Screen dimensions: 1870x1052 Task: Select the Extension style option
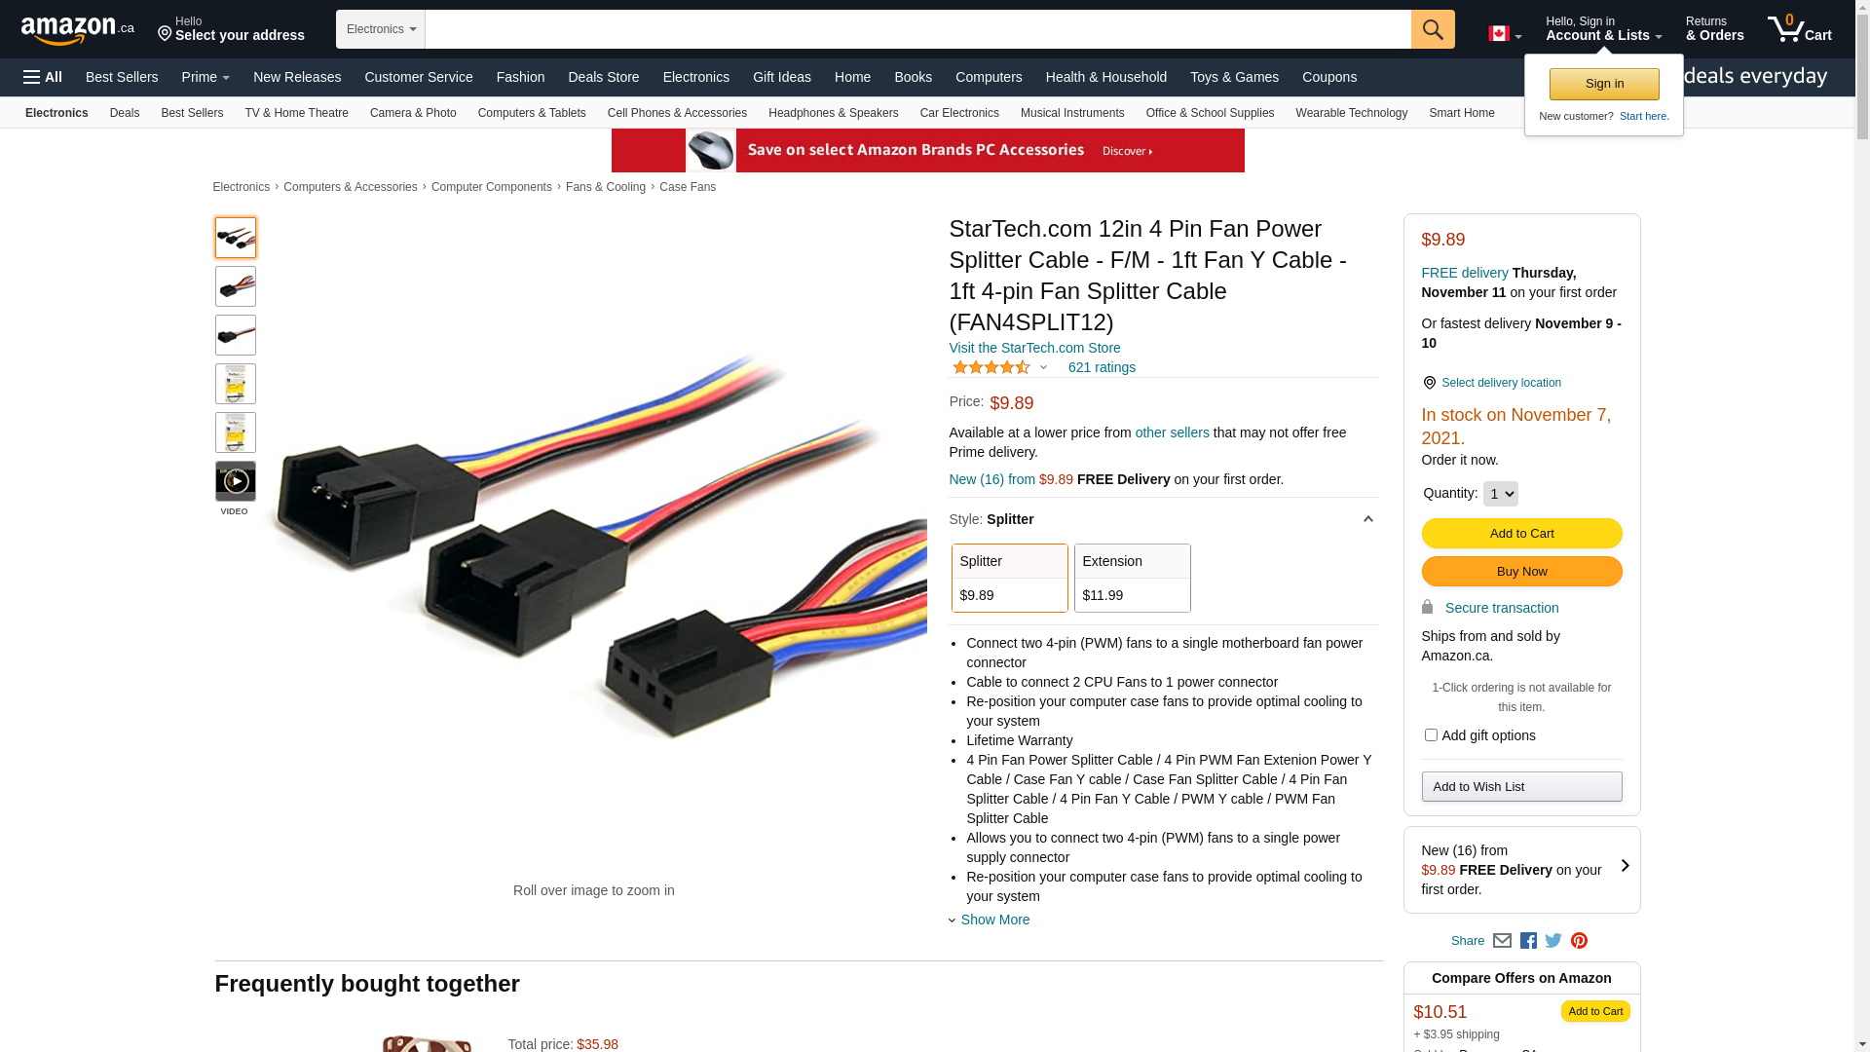click(1133, 578)
